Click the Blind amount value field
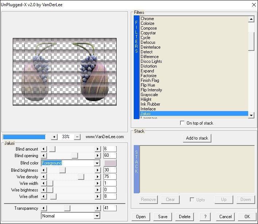258x224 pixels. [x=110, y=149]
